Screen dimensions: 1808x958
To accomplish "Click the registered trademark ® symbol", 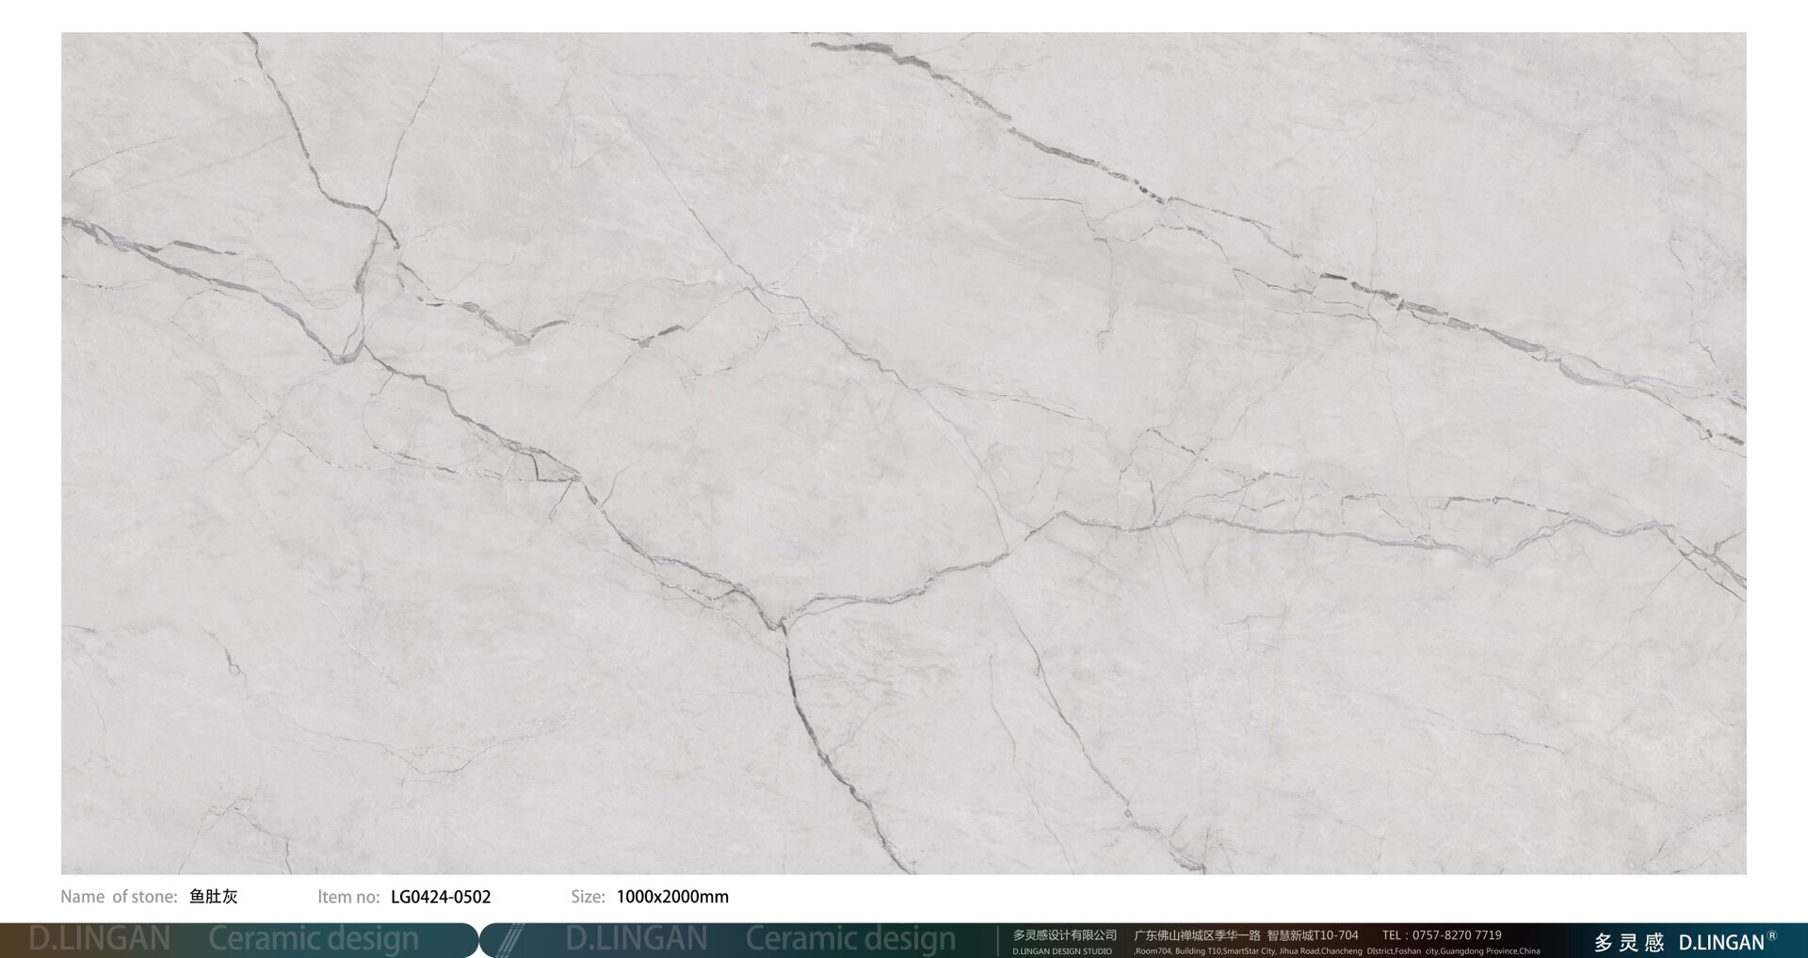I will click(x=1772, y=935).
